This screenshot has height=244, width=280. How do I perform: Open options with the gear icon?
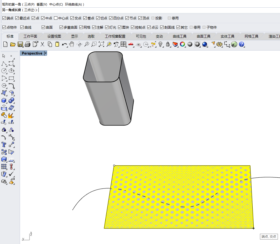[219, 44]
